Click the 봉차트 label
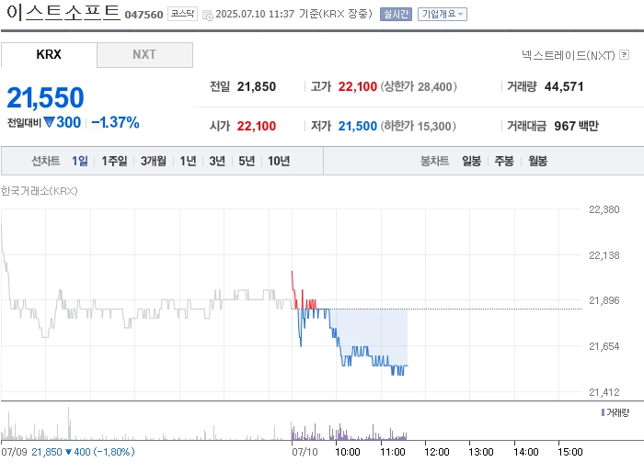 [434, 161]
